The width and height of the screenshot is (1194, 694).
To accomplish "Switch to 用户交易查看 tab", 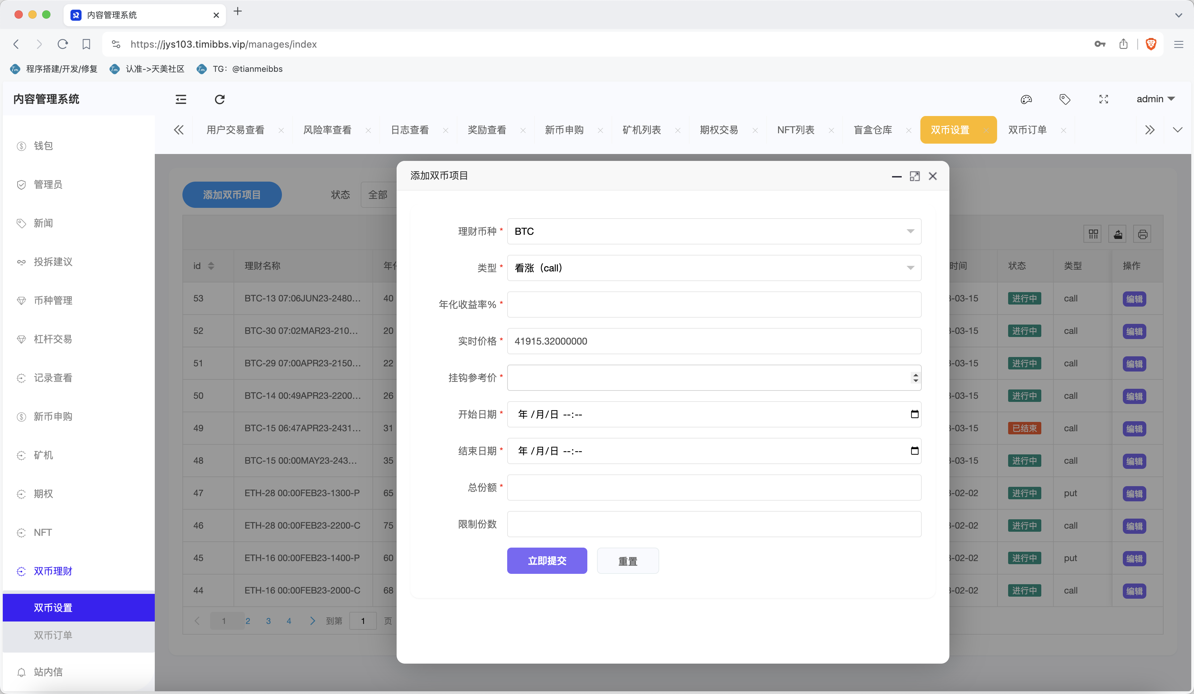I will click(x=236, y=130).
